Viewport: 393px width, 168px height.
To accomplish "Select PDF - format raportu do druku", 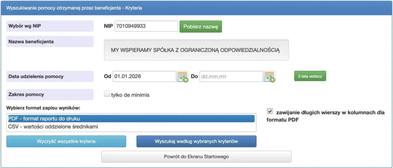I will pos(131,119).
